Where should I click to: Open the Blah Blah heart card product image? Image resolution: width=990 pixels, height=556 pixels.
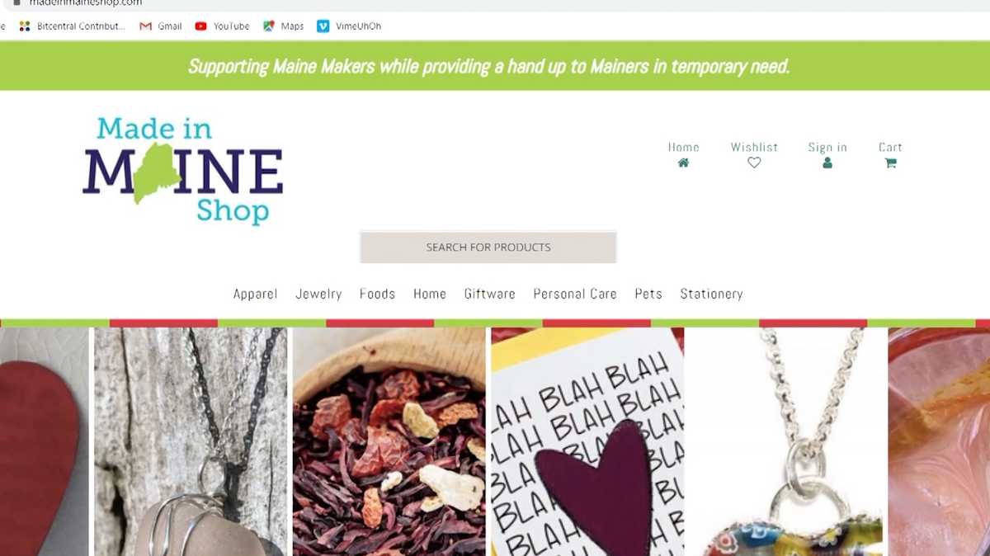pos(587,441)
